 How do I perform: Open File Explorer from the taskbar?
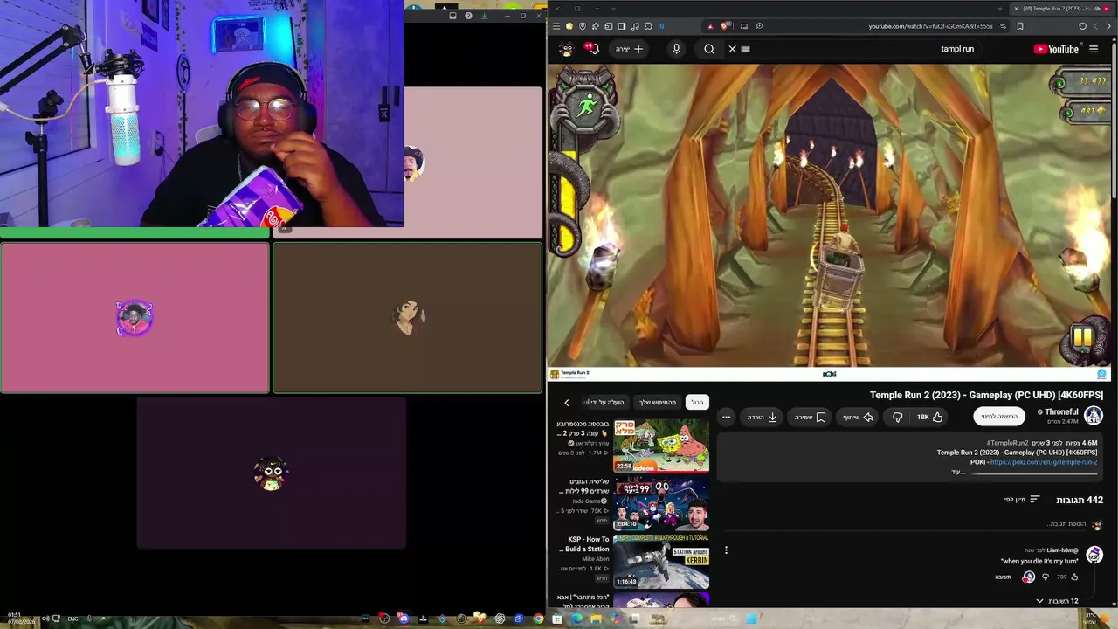pyautogui.click(x=596, y=619)
